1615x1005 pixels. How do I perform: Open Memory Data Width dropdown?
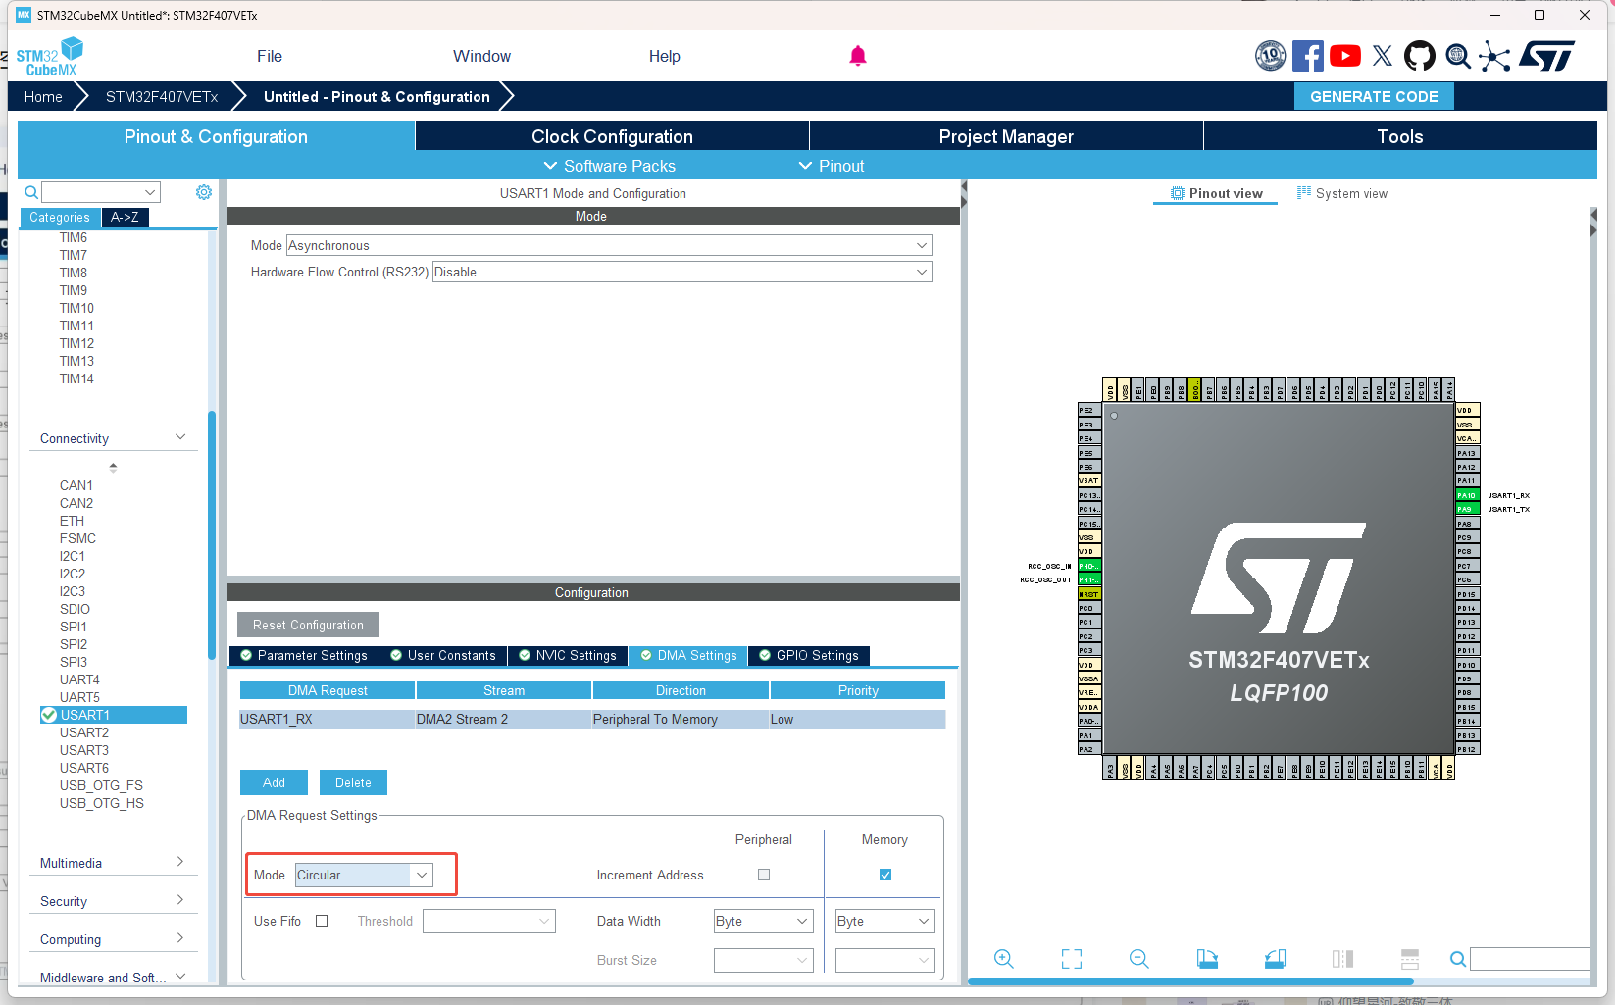tap(884, 921)
